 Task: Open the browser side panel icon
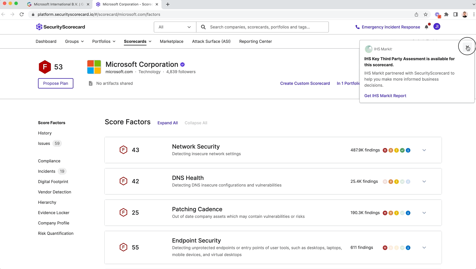point(456,14)
